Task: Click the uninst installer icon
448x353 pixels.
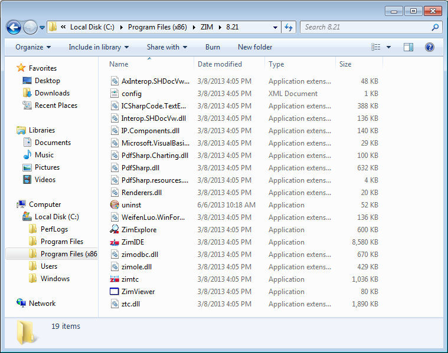Action: tap(115, 205)
